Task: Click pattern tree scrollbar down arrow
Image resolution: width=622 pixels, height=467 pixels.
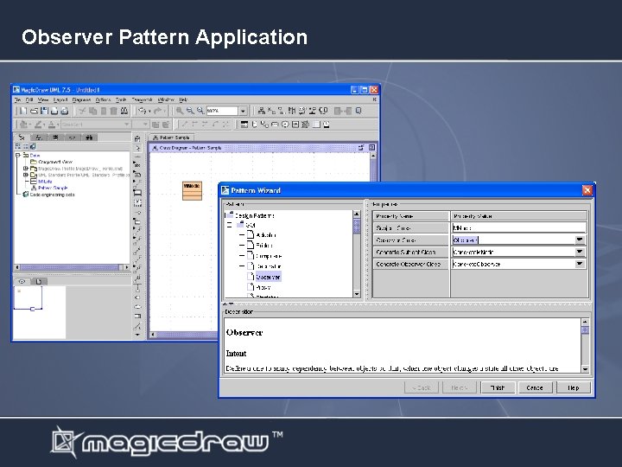Action: pyautogui.click(x=356, y=294)
